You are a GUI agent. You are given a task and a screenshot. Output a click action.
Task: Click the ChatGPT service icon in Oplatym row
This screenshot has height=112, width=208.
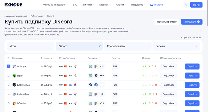click(x=90, y=66)
